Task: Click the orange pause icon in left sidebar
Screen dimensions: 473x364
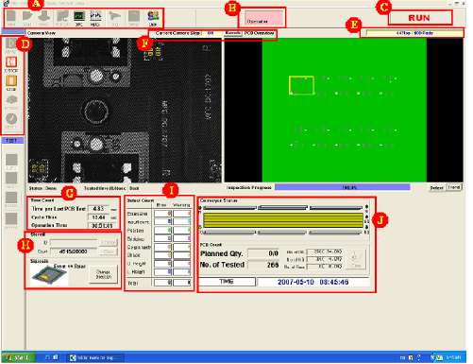Action: tap(11, 80)
